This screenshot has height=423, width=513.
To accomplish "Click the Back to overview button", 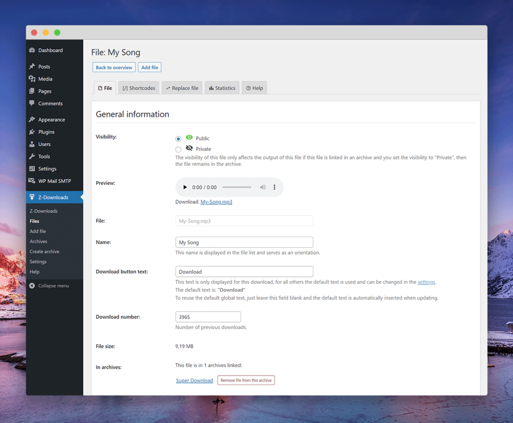I will [x=114, y=67].
